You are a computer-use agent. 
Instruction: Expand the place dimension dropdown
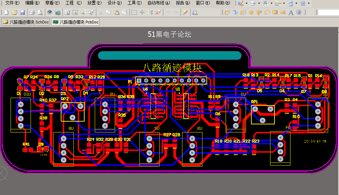[x=284, y=3]
